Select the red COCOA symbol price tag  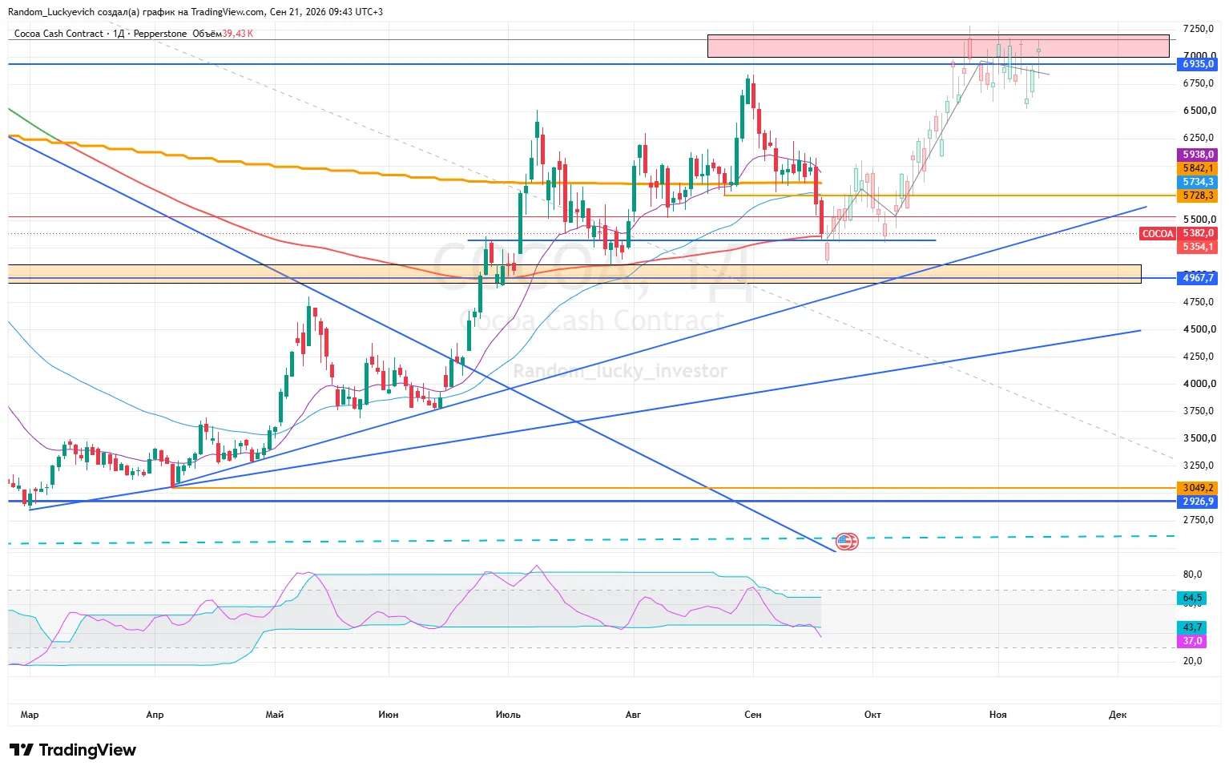pos(1158,234)
